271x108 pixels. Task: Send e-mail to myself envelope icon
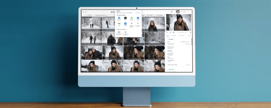click(x=119, y=32)
